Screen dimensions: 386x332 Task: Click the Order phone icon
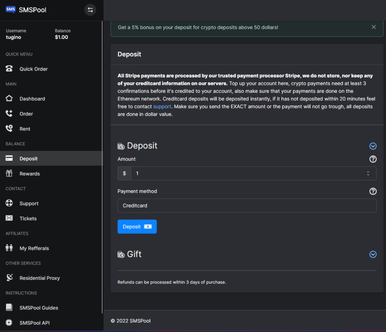point(9,114)
